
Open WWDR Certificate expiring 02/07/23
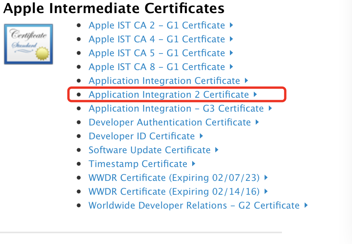[x=174, y=178]
